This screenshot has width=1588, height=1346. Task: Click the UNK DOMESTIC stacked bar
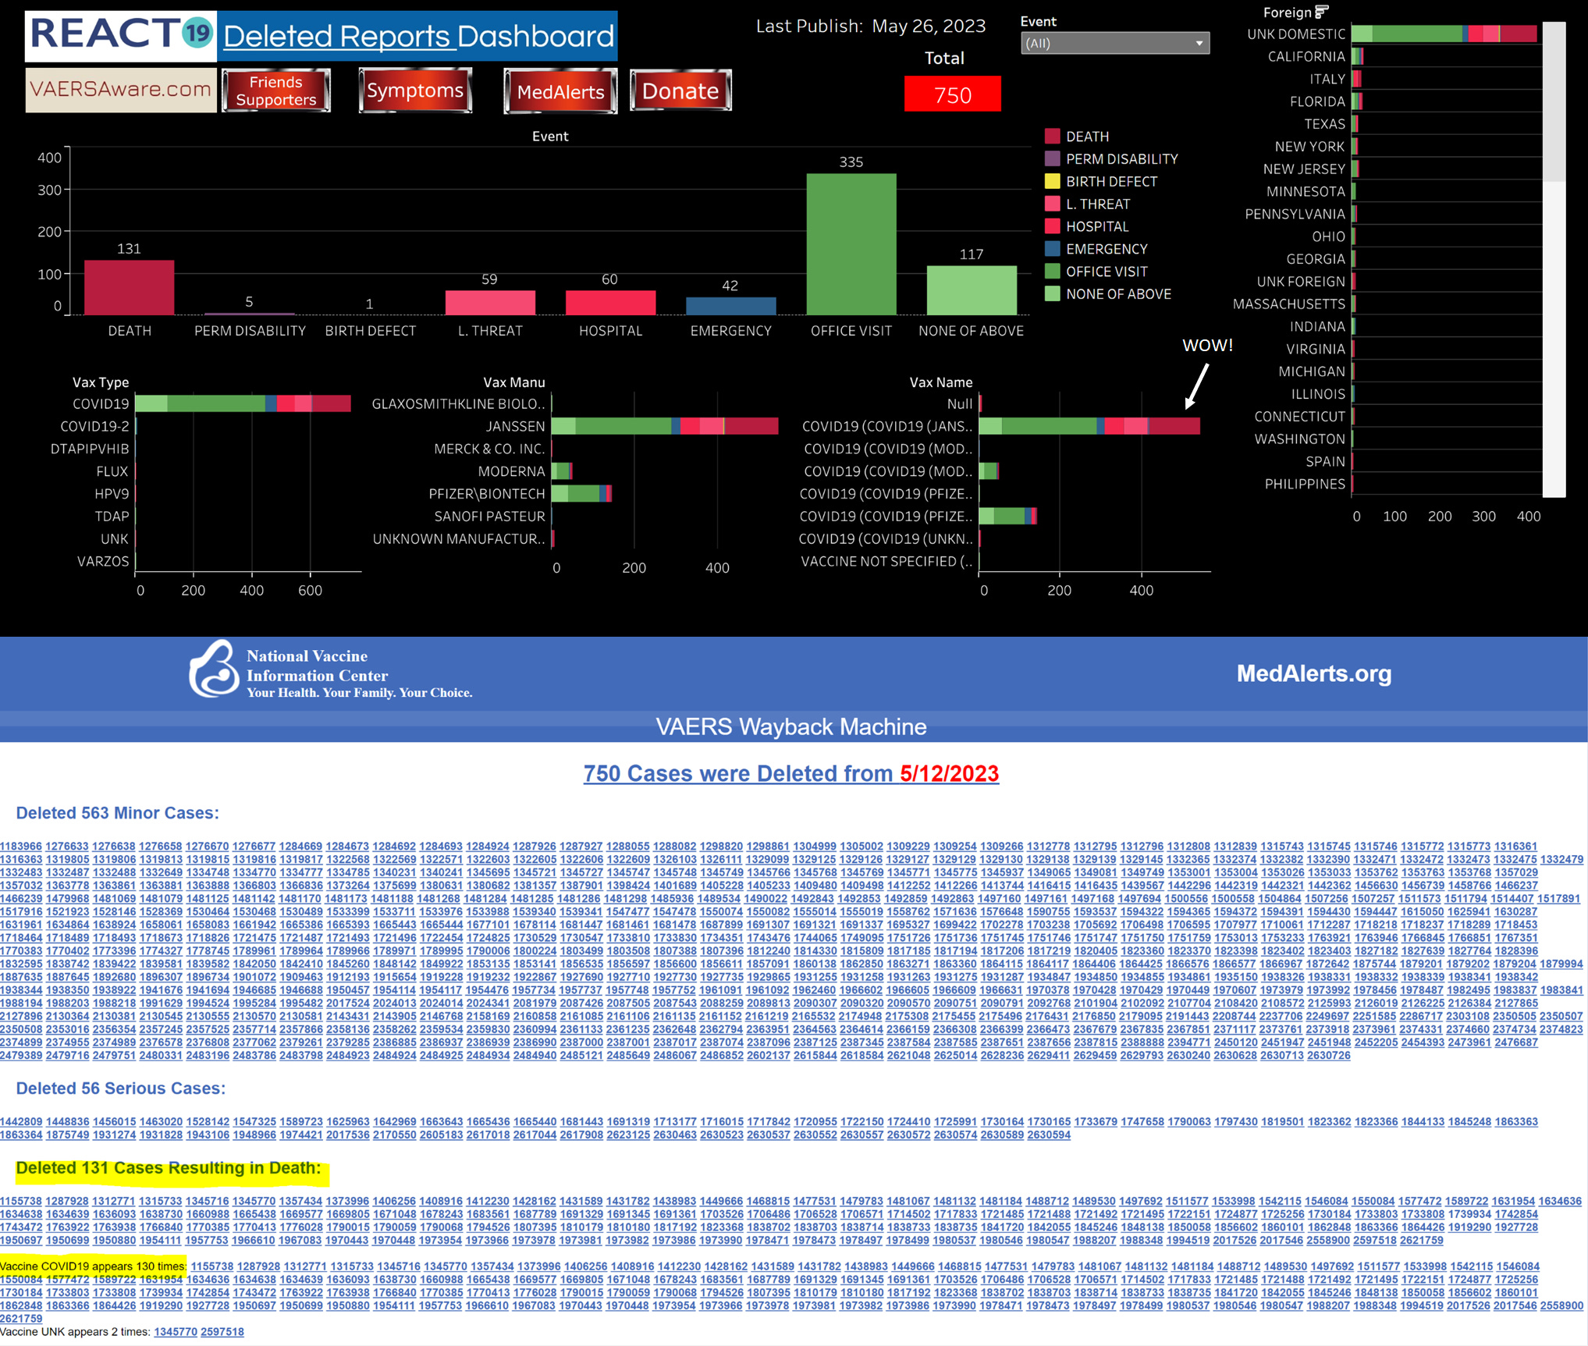coord(1444,34)
